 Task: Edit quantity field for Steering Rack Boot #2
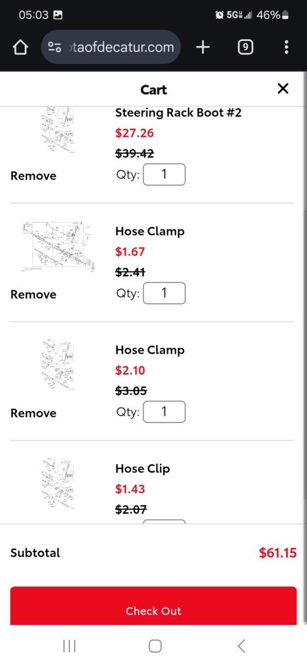(165, 174)
